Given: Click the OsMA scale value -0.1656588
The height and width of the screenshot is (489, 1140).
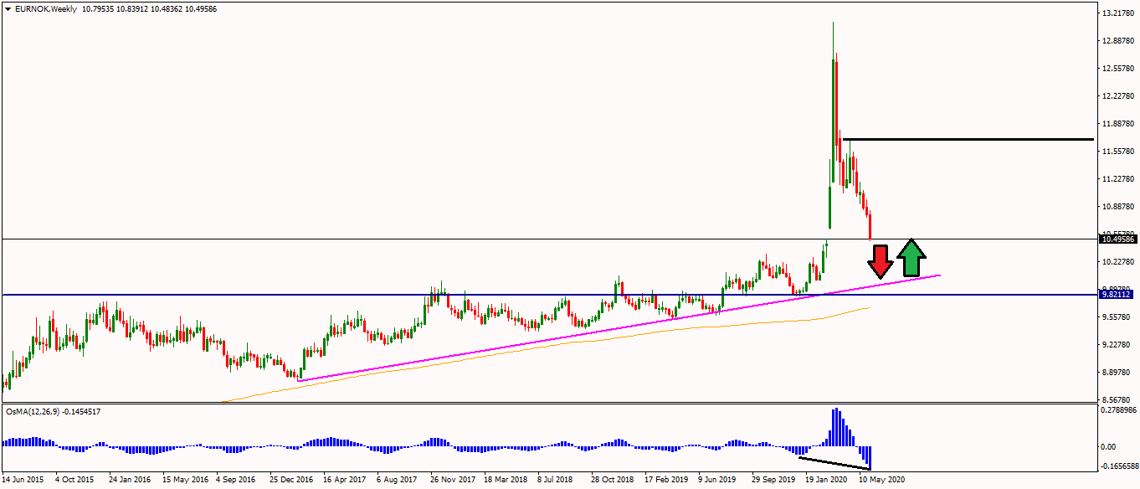Looking at the screenshot, I should (x=1118, y=466).
